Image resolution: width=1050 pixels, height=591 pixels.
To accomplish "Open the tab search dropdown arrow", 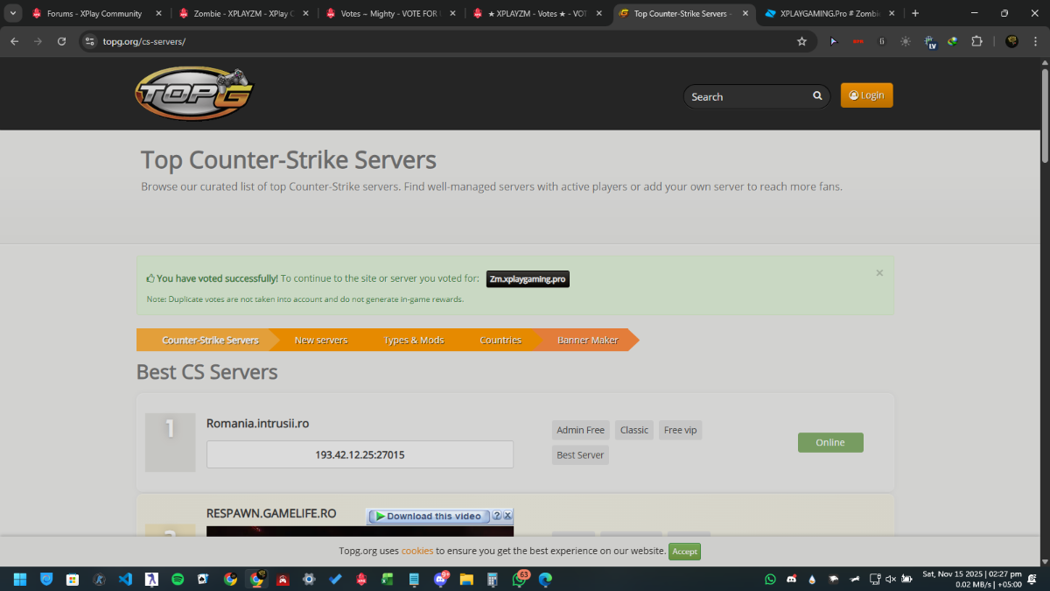I will [14, 13].
